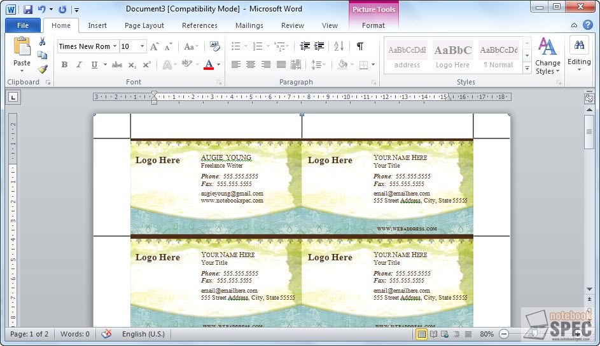Viewport: 600px width, 346px height.
Task: Open the File tab
Action: point(23,25)
